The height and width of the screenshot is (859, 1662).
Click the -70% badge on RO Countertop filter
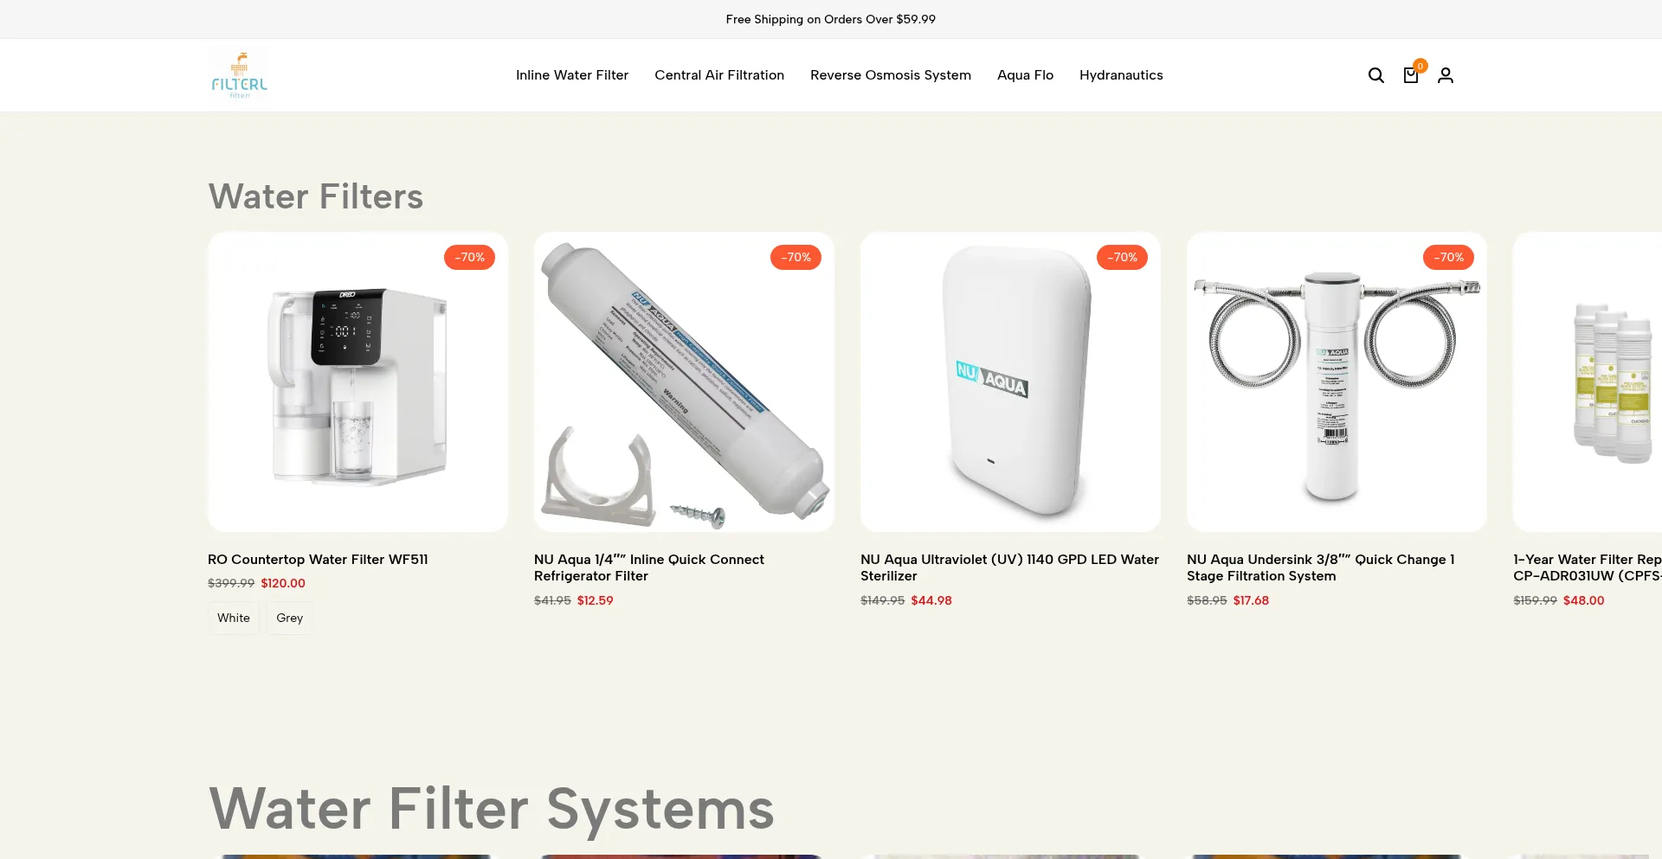pos(469,257)
